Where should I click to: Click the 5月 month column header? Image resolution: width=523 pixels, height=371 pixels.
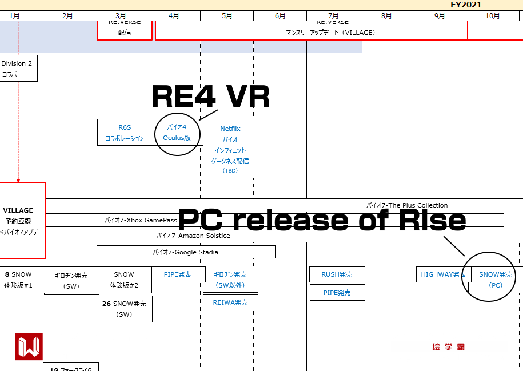(x=227, y=15)
